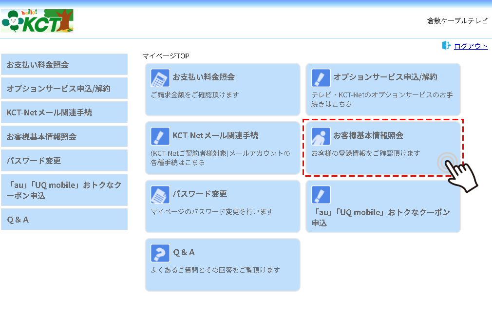This screenshot has width=492, height=333.
Task: Open the Q＆A tile description text
Action: click(215, 270)
